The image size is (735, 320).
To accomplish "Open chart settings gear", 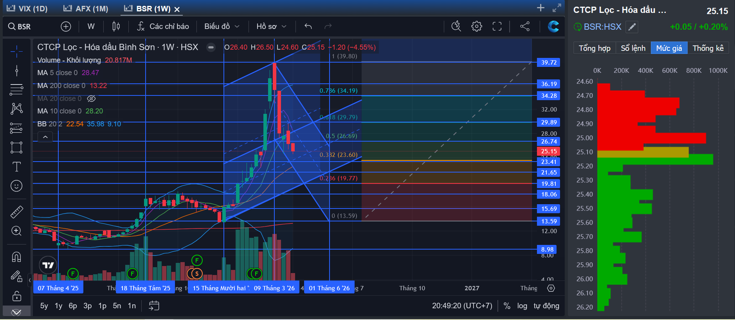I will pos(477,26).
